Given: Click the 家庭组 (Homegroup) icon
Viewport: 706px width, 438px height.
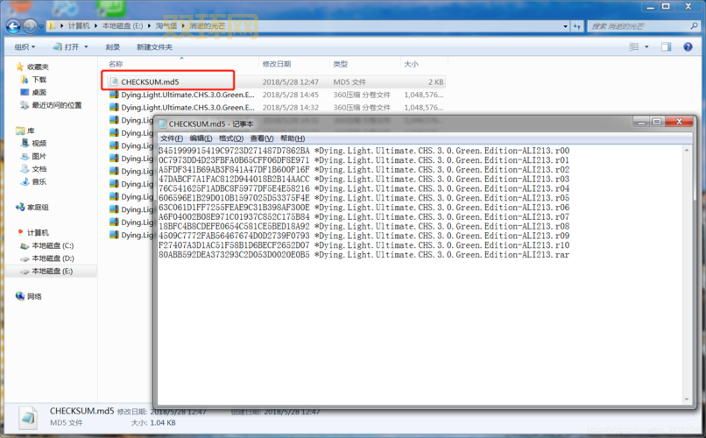Looking at the screenshot, I should (20, 208).
